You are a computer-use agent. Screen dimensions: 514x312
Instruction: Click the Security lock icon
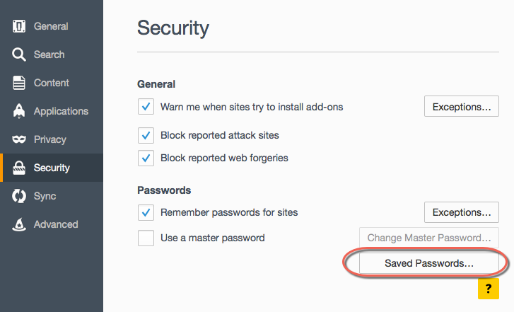(19, 168)
